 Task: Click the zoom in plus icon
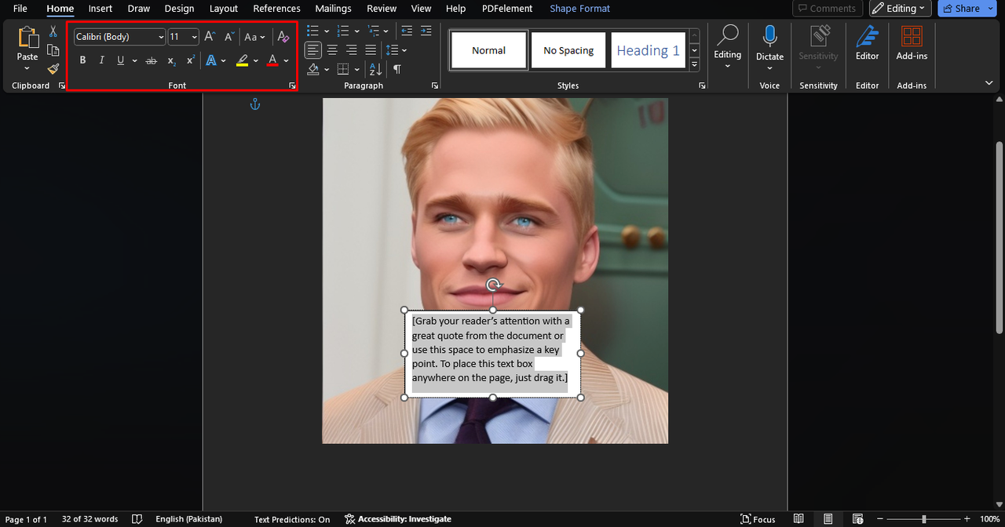click(x=967, y=519)
